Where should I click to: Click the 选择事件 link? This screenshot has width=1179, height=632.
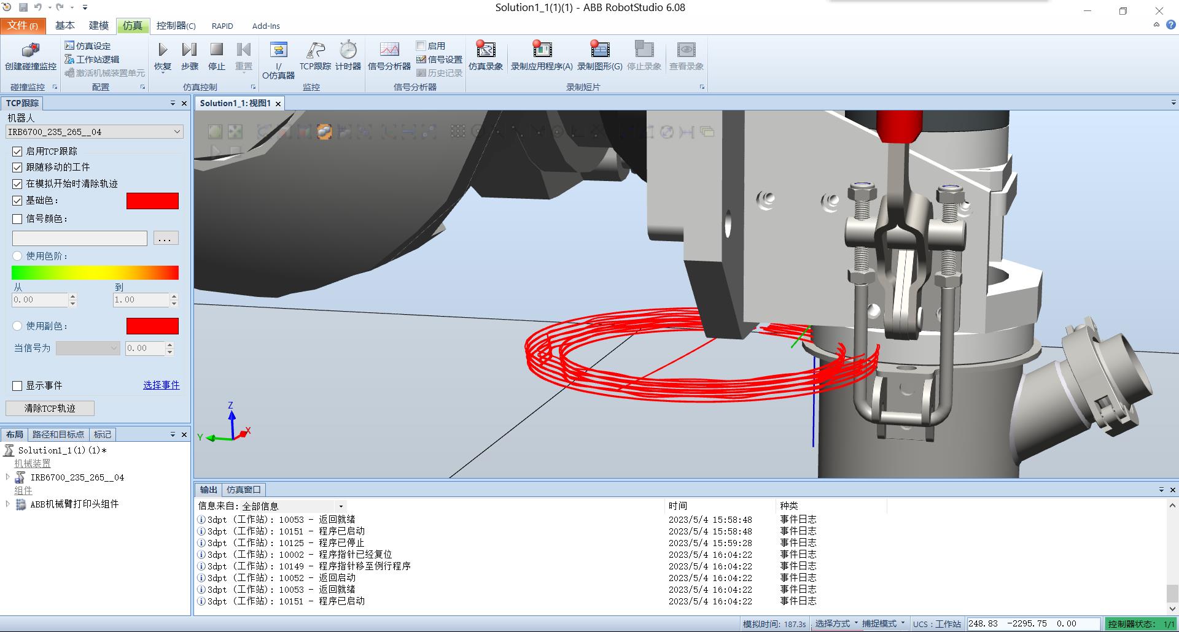tap(161, 385)
